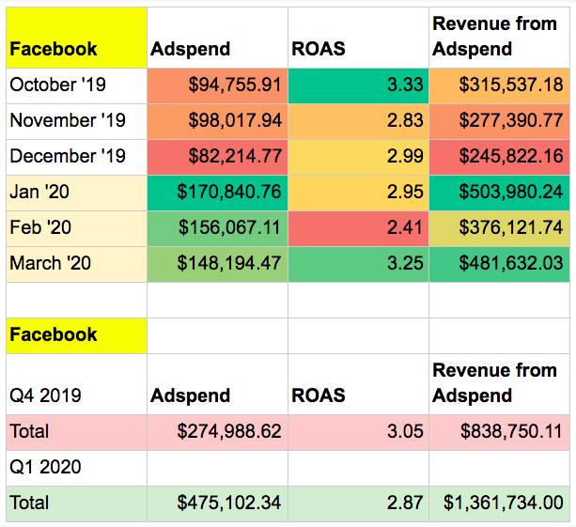
Task: Select the $1,361,734.00 total revenue cell
Action: [499, 504]
